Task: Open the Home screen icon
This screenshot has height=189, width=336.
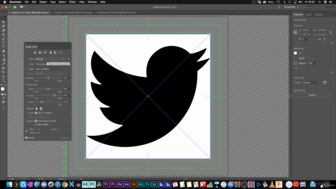Action: (x=15, y=7)
